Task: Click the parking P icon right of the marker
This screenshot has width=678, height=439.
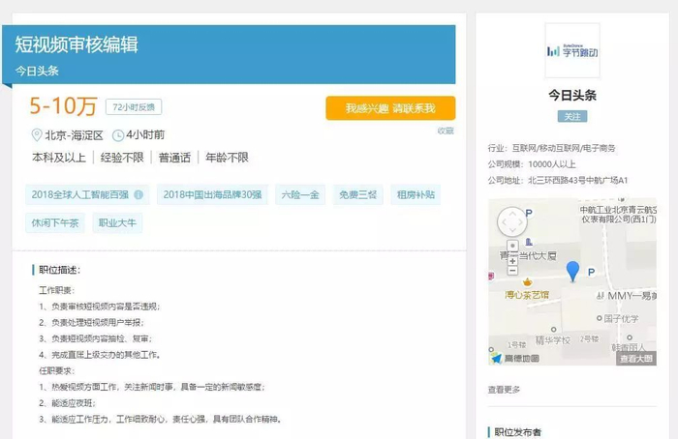Action: click(x=591, y=272)
